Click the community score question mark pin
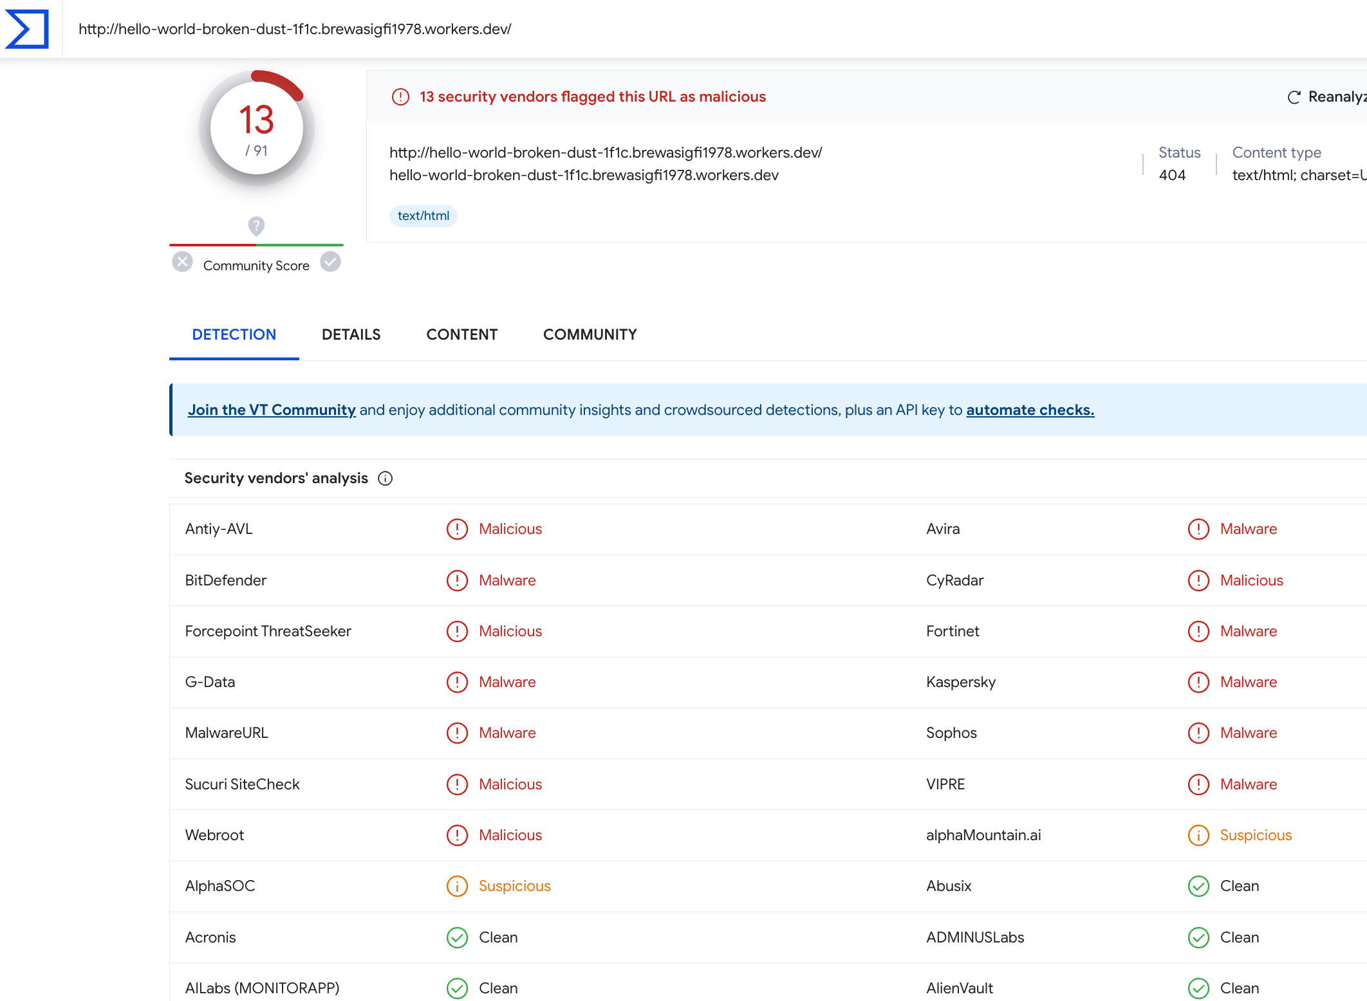Screen dimensions: 1367x1001 point(256,226)
